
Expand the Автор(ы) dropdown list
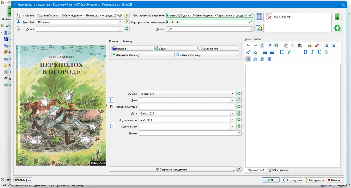pyautogui.click(x=120, y=22)
